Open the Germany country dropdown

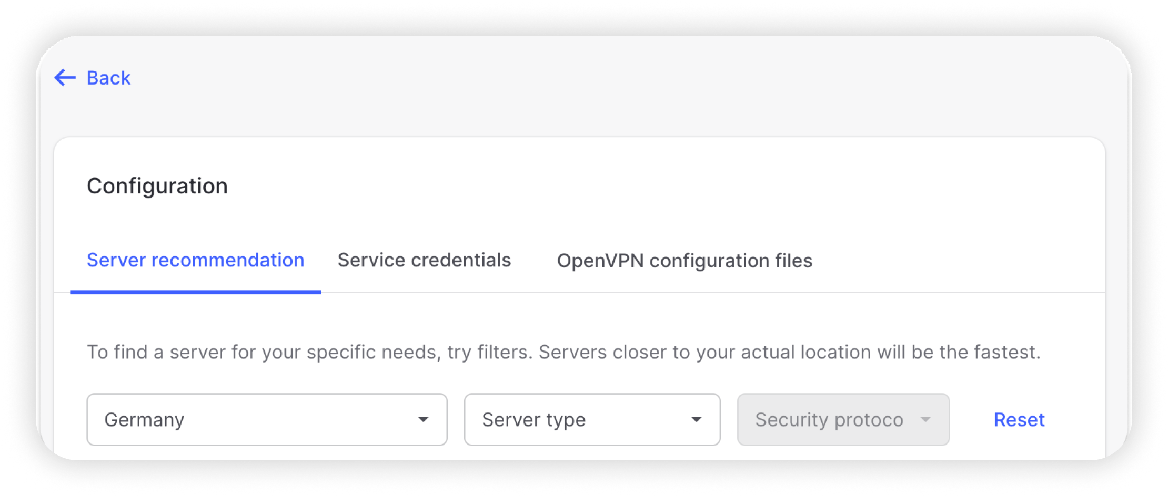point(267,419)
